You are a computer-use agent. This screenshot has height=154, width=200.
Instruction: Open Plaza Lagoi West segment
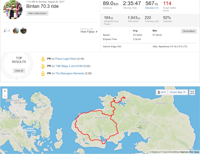pyautogui.click(x=66, y=59)
